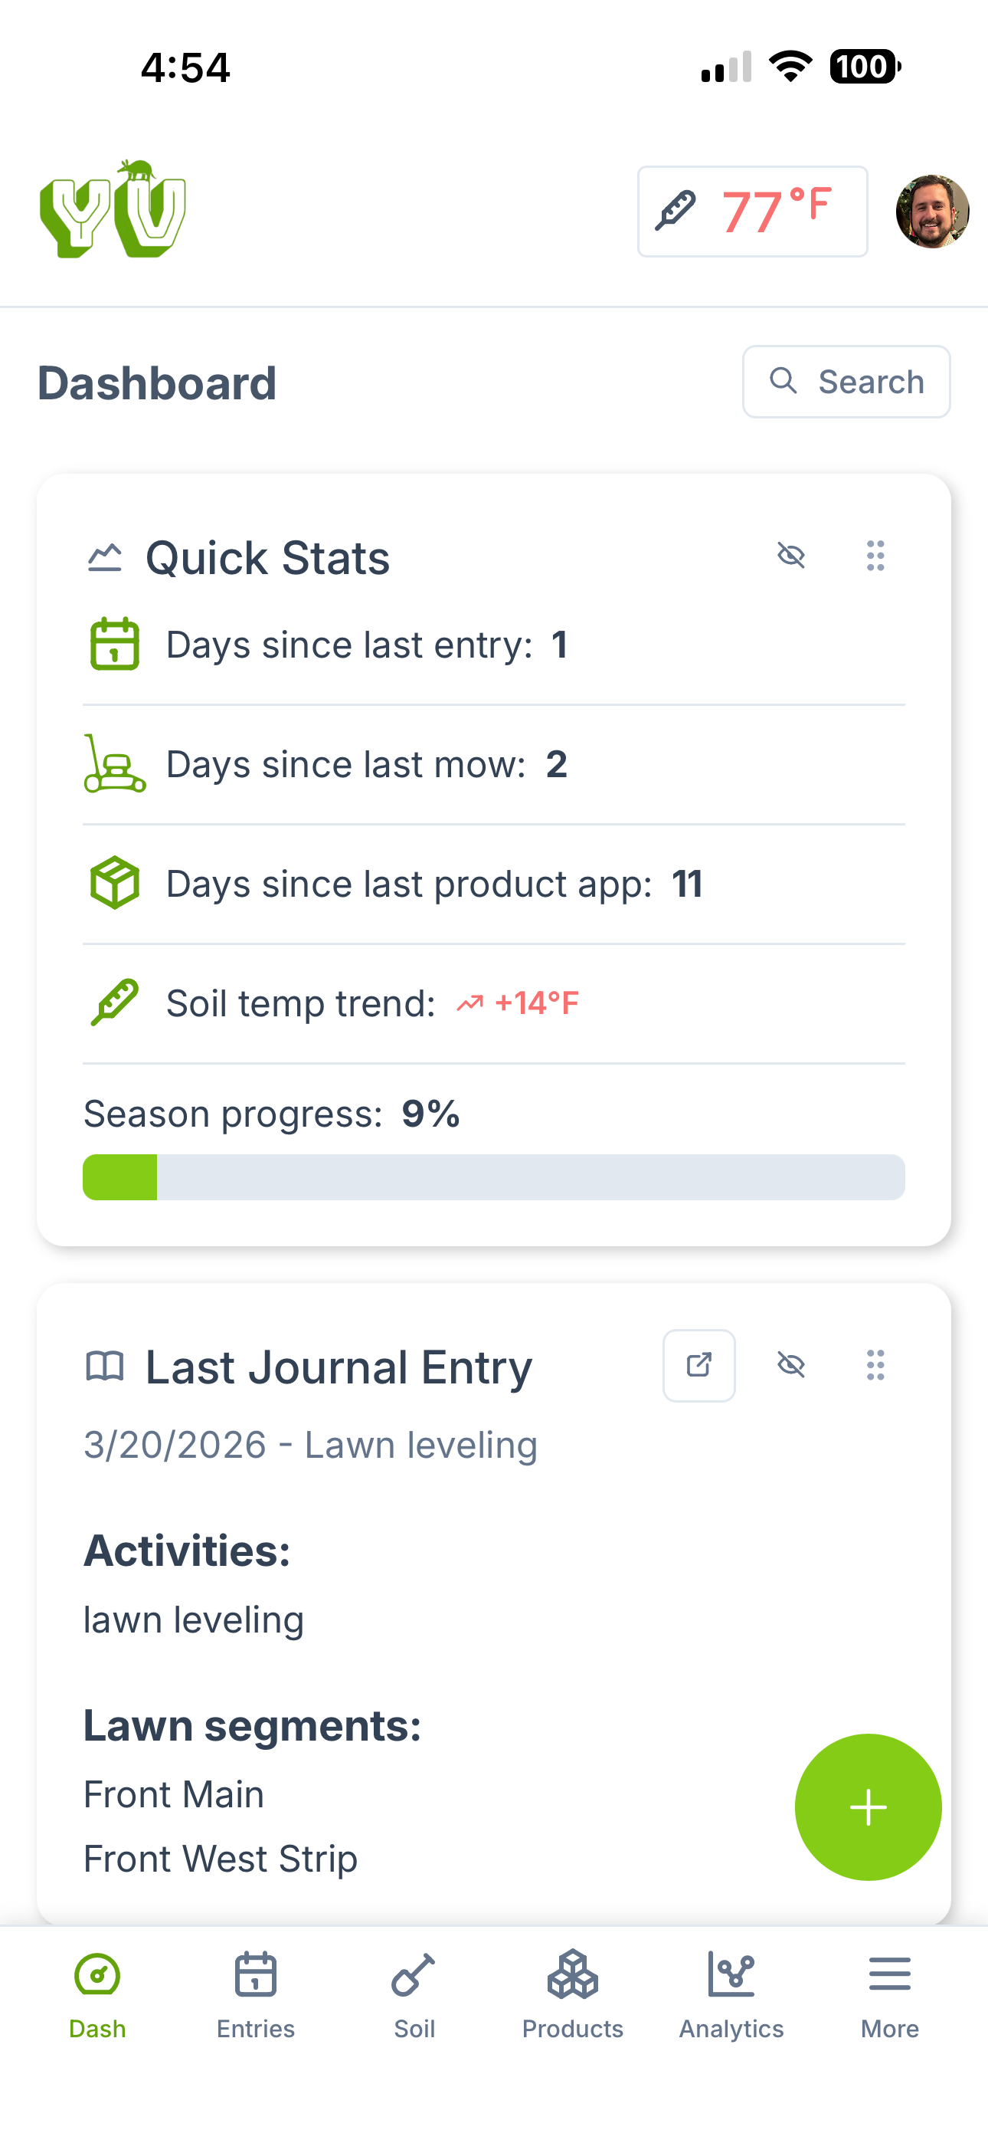Toggle visibility of the journal entry card

pyautogui.click(x=791, y=1365)
